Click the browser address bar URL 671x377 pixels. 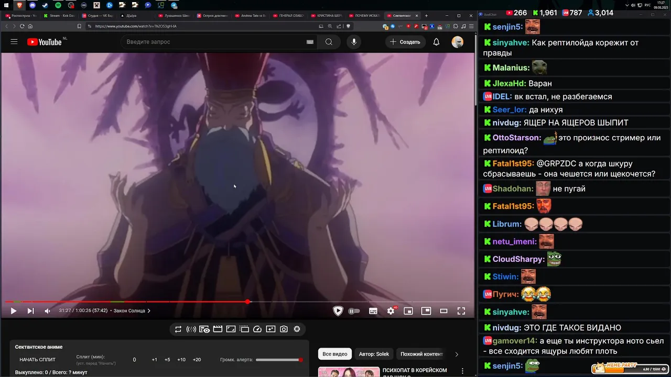coord(136,26)
